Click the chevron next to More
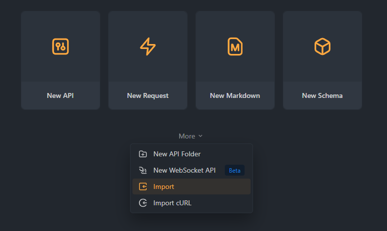The height and width of the screenshot is (231, 387). pyautogui.click(x=200, y=136)
